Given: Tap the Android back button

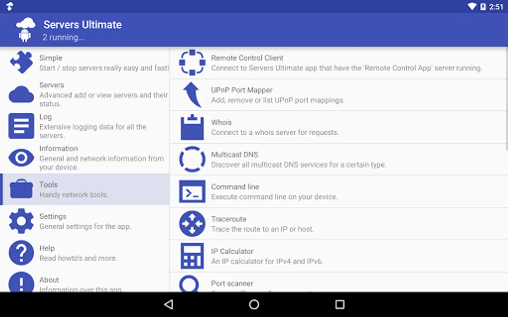Looking at the screenshot, I should click(x=169, y=305).
